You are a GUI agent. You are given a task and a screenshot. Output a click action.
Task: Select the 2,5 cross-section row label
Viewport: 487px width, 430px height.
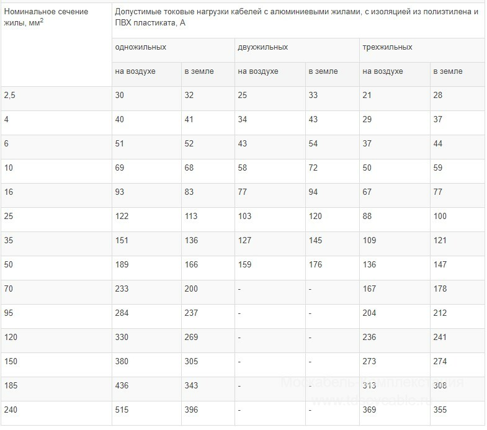(10, 95)
